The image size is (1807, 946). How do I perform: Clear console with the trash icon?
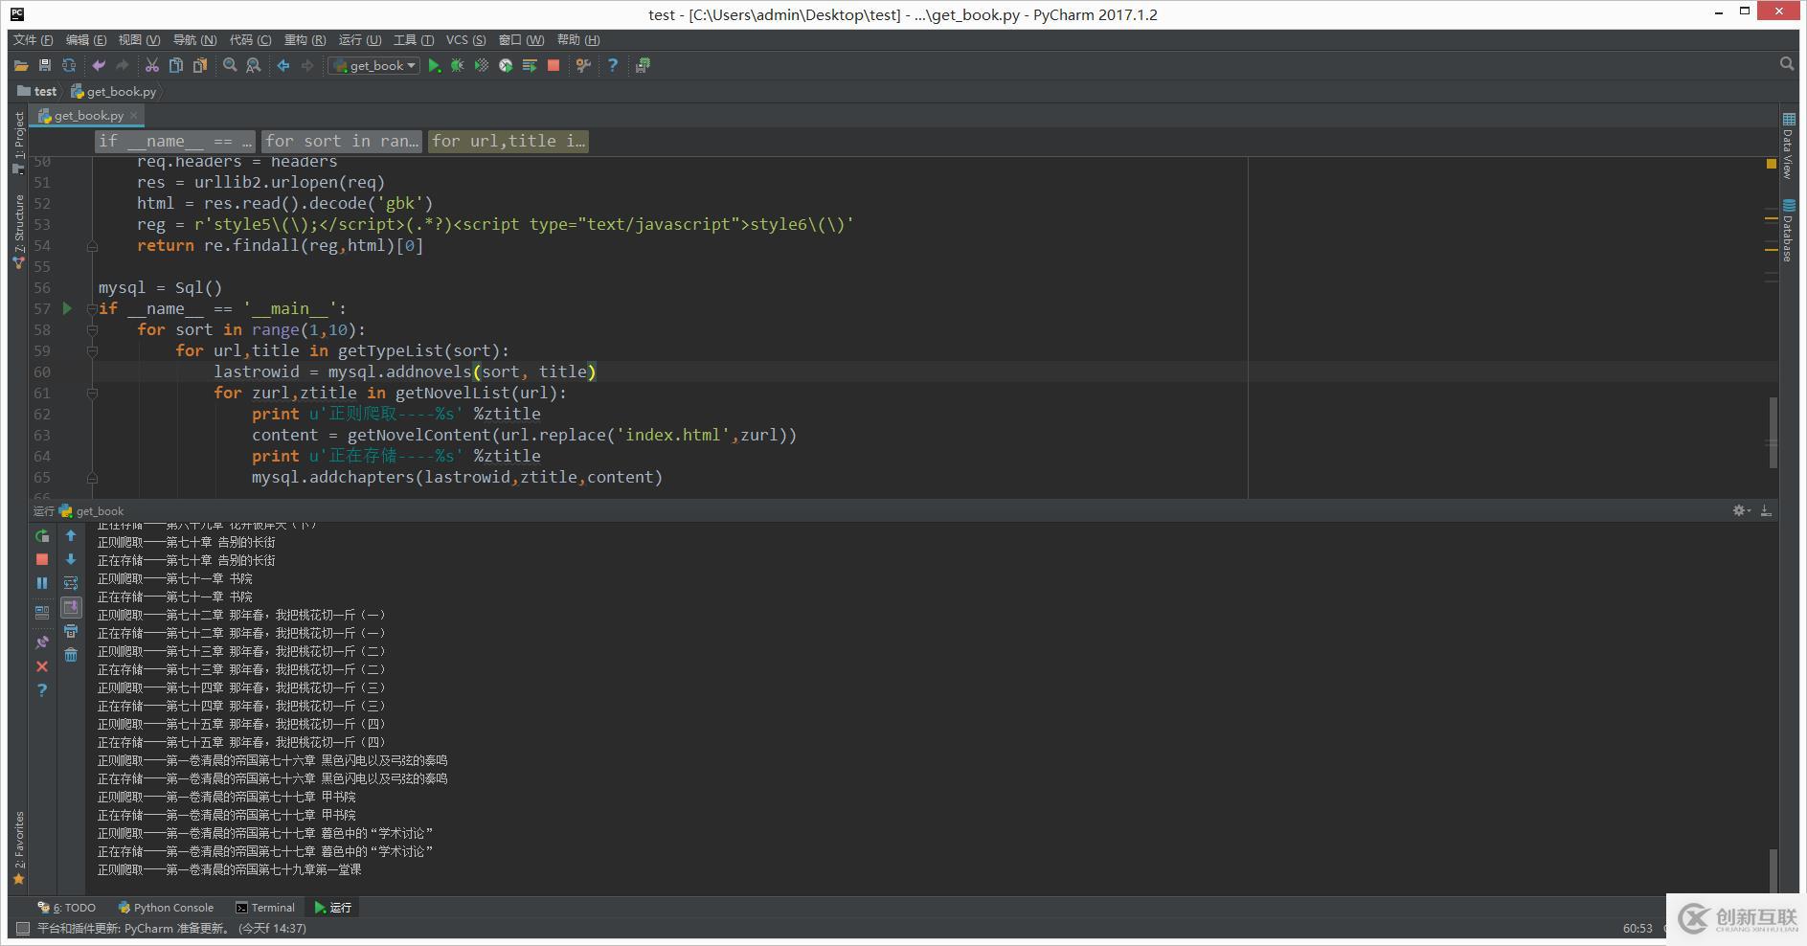coord(71,655)
